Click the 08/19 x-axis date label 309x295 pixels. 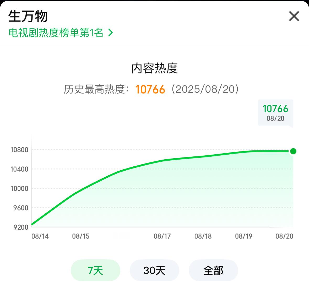[x=244, y=236]
